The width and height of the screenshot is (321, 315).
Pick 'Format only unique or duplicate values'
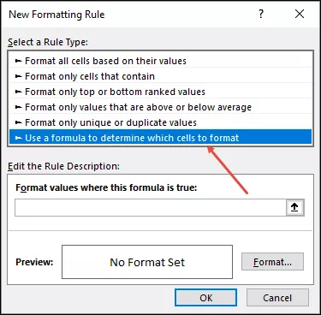coord(160,122)
